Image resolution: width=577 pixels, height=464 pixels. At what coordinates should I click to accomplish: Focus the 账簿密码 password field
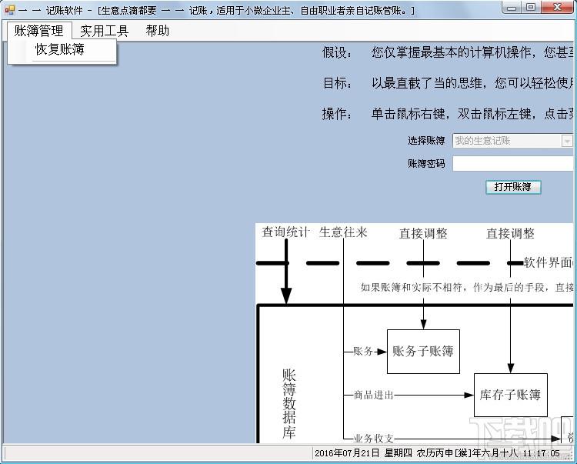(x=513, y=164)
